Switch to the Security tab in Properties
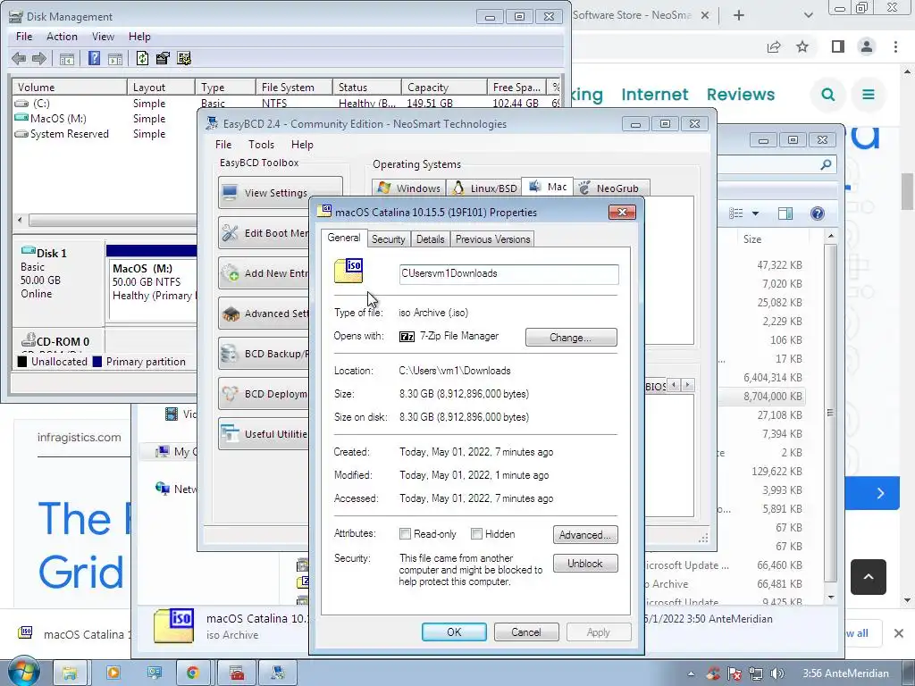Viewport: 915px width, 686px height. tap(388, 239)
